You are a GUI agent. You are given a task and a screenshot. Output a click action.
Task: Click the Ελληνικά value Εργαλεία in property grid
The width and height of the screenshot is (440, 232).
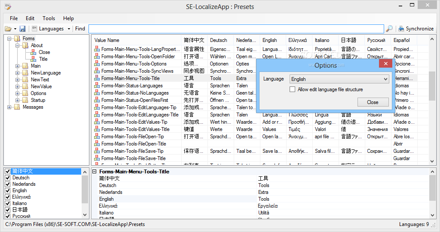click(x=268, y=206)
